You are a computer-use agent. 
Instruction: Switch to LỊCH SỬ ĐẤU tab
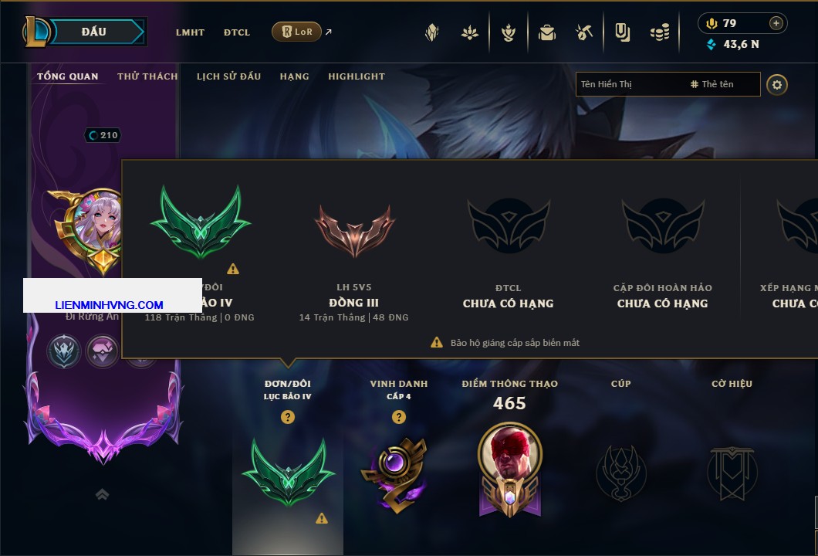[x=228, y=76]
